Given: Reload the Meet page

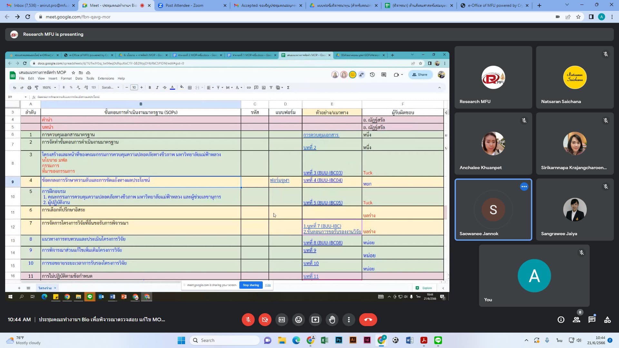Looking at the screenshot, I should (x=28, y=17).
